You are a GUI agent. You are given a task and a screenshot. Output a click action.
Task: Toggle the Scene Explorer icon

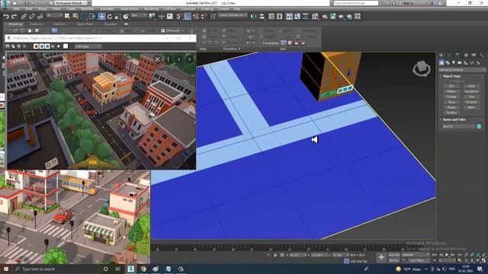271,16
